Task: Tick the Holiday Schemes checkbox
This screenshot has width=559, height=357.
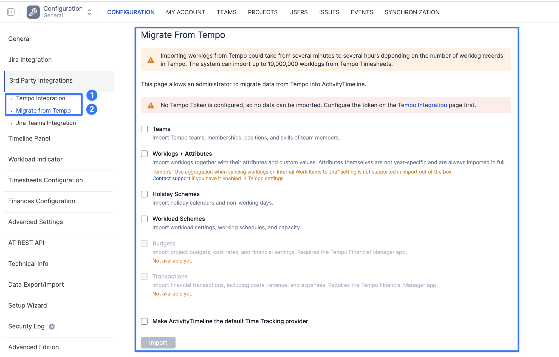Action: point(144,194)
